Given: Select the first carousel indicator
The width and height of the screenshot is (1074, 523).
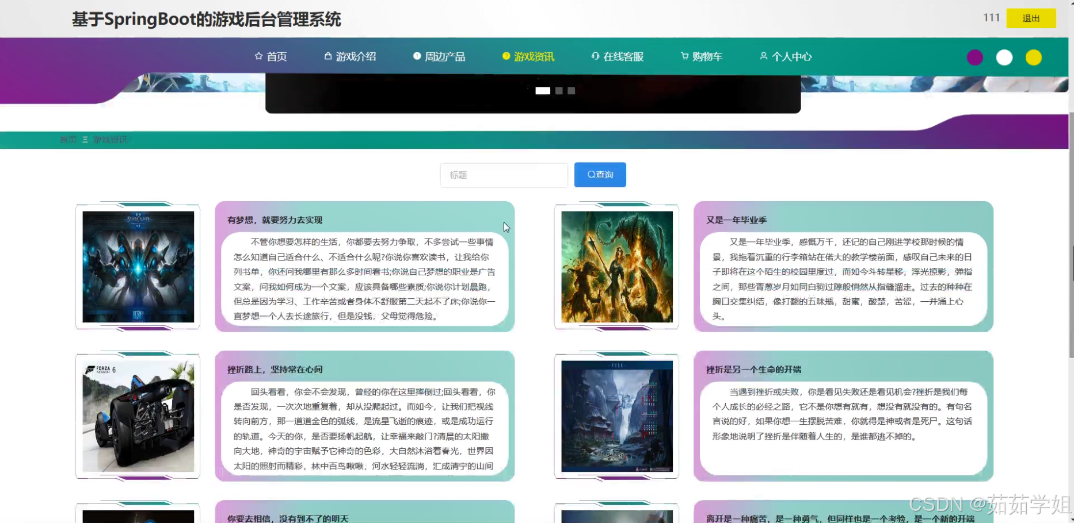Looking at the screenshot, I should point(543,91).
